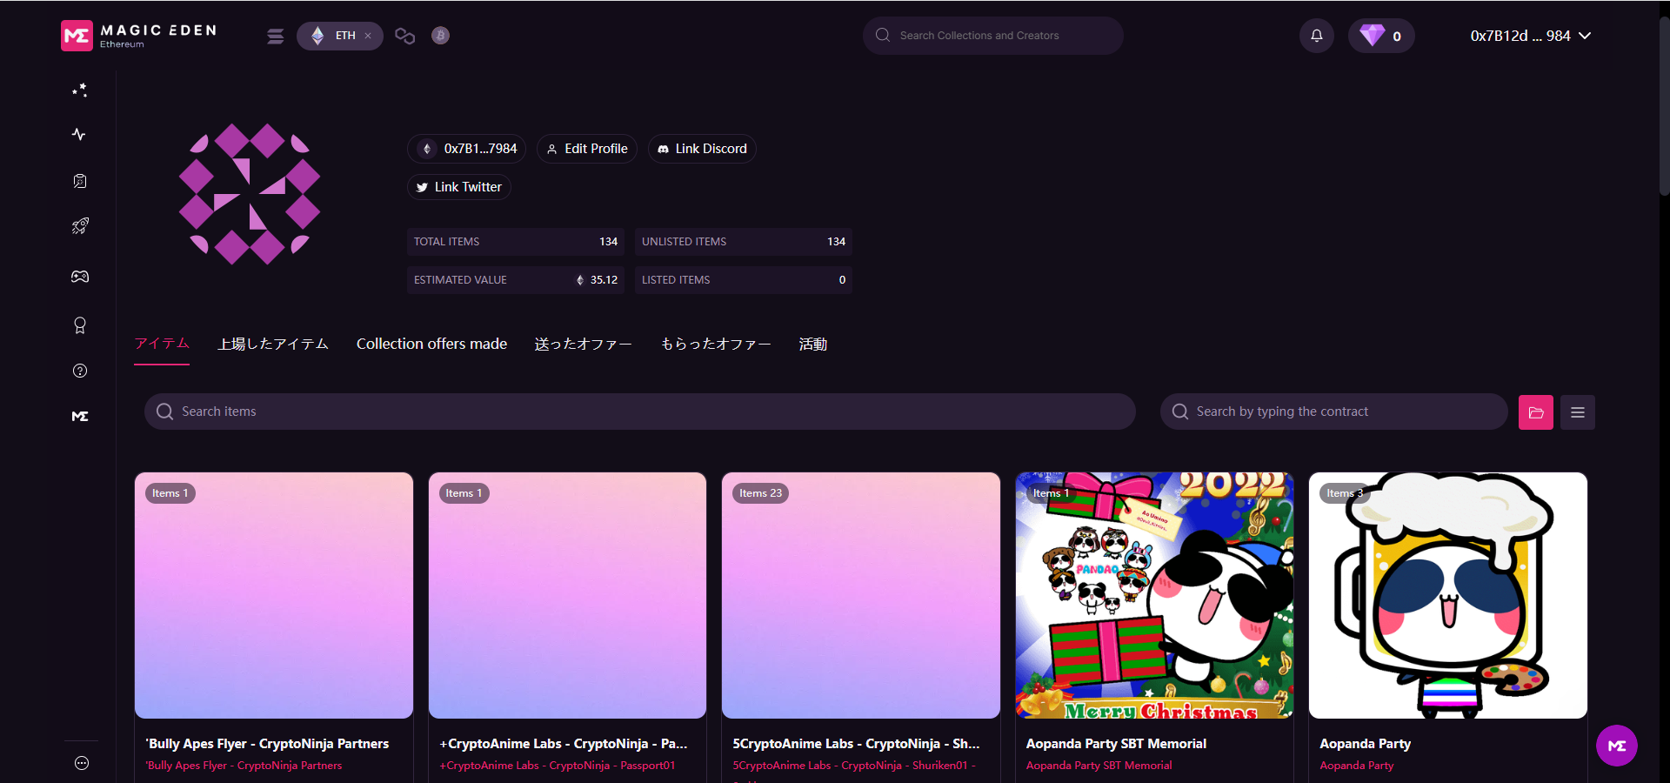Select the Bitcoin chain icon
The width and height of the screenshot is (1670, 783).
pos(440,36)
